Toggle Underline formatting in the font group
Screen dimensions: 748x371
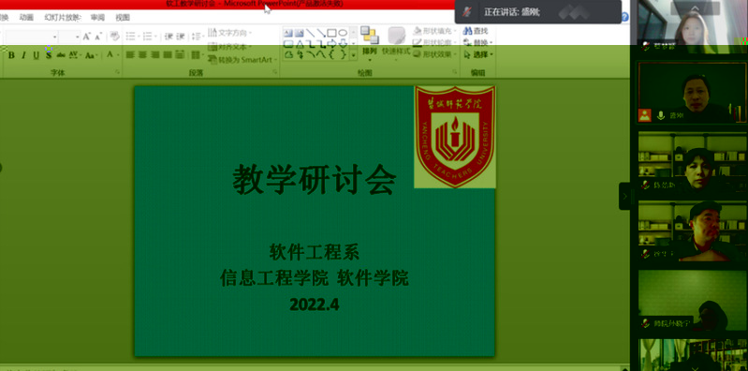click(x=37, y=55)
